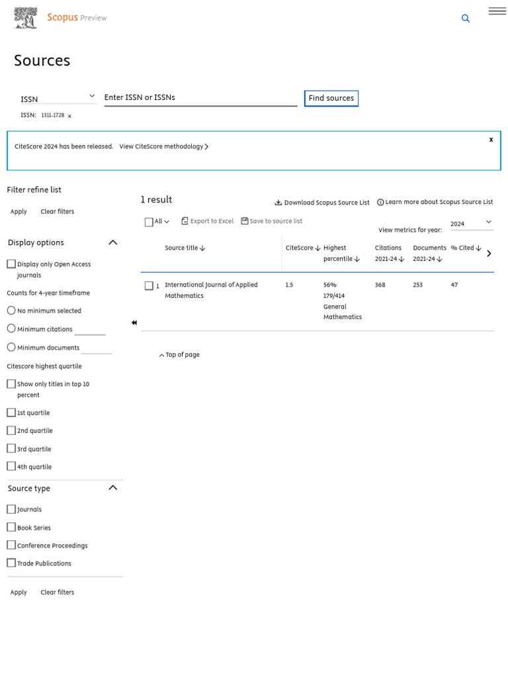508x678 pixels.
Task: Click the 179/414 rank text
Action: [334, 296]
